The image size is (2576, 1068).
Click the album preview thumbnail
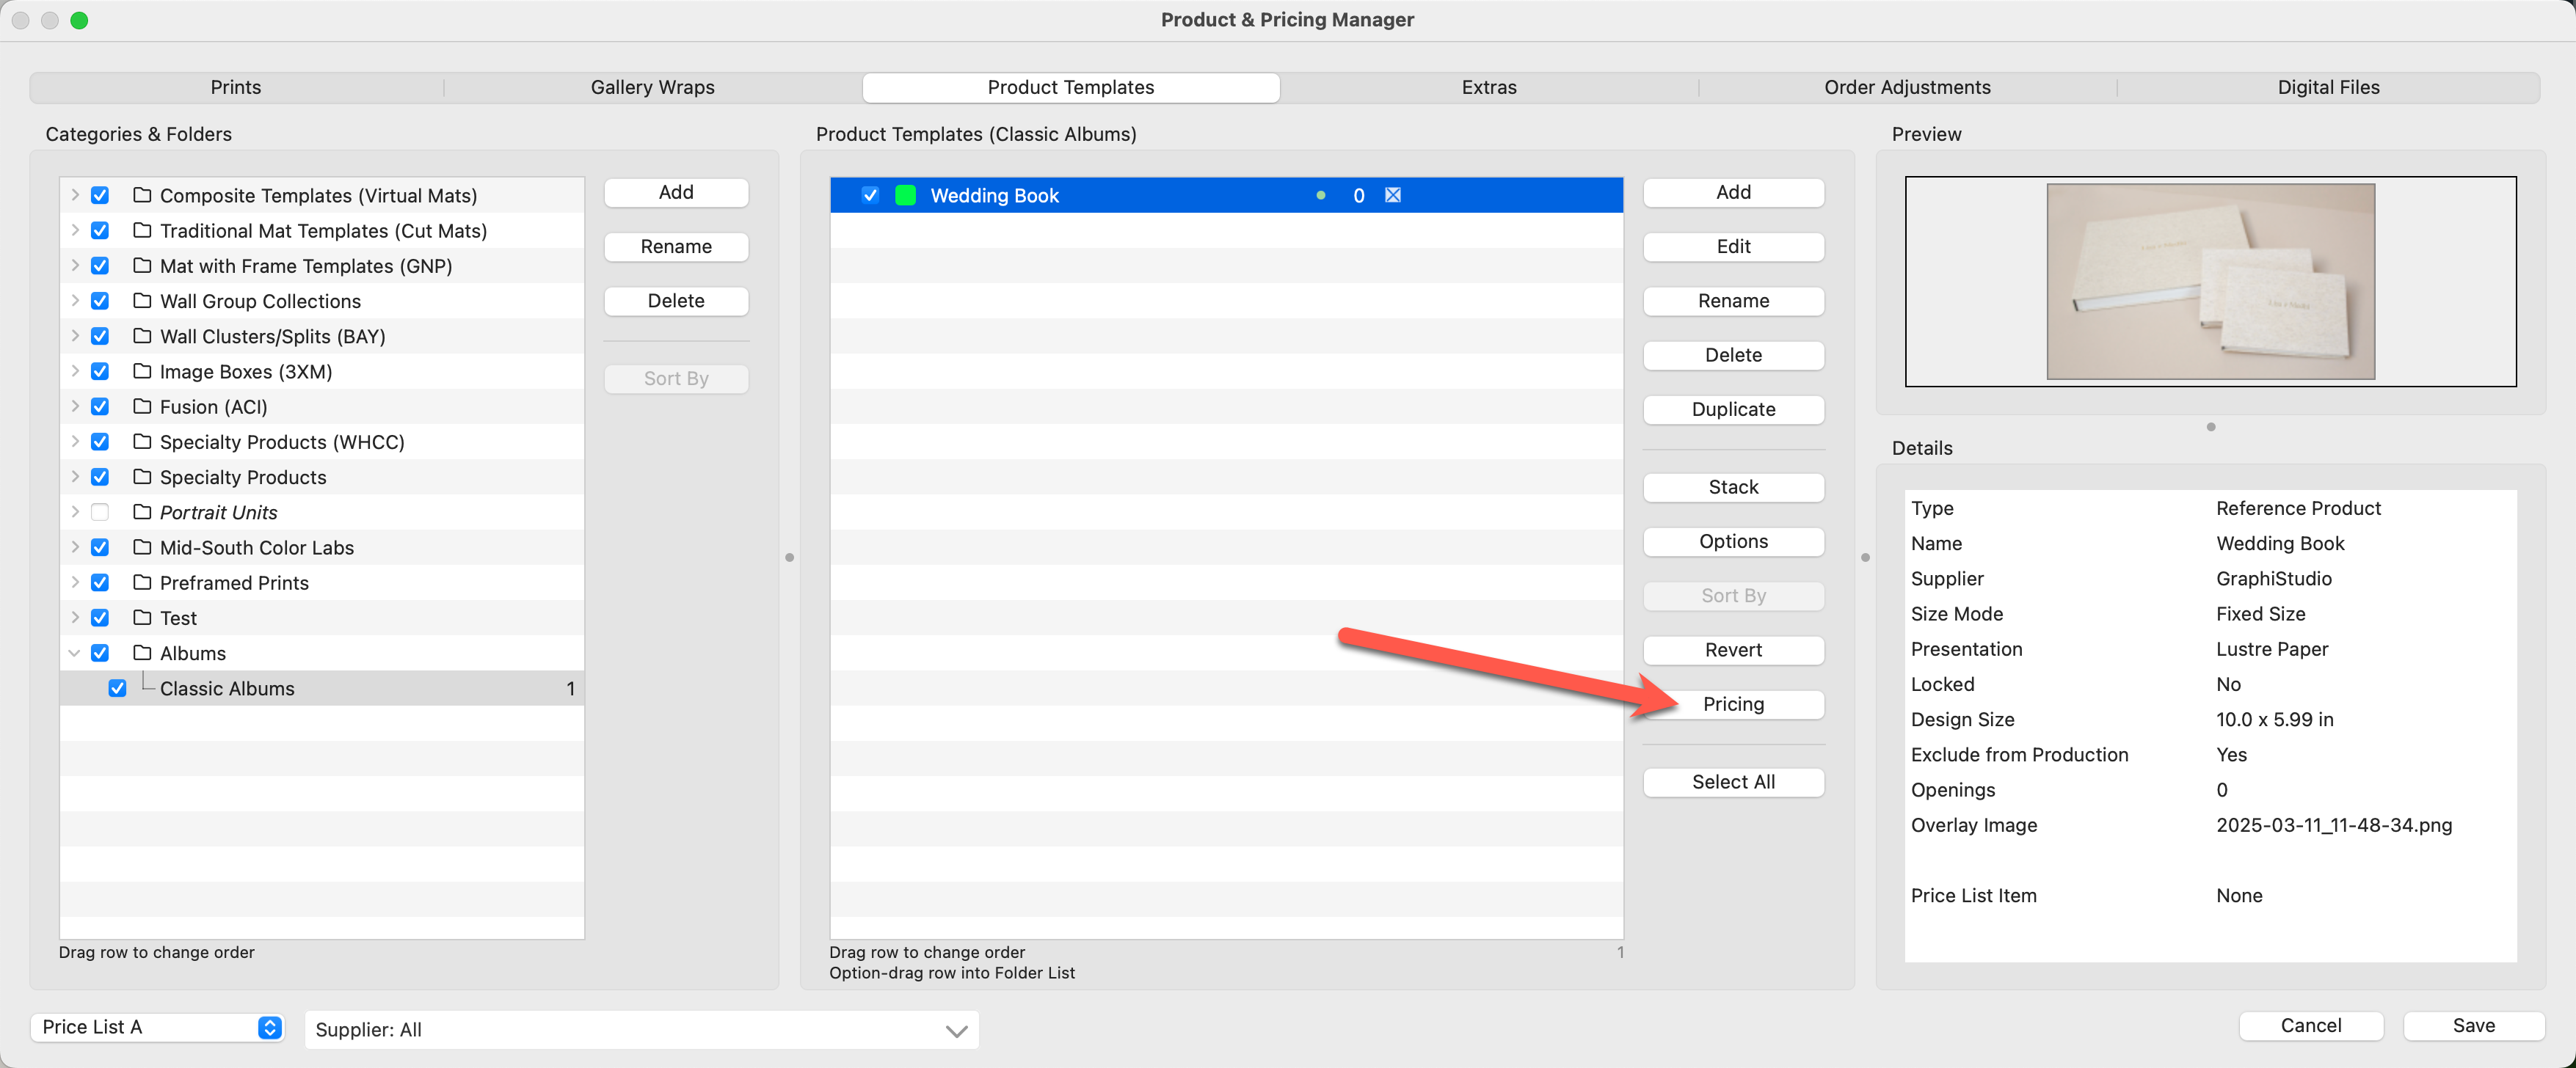tap(2209, 282)
